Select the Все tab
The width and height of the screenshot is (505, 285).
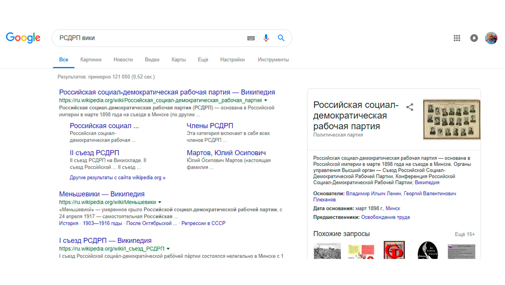(x=64, y=60)
